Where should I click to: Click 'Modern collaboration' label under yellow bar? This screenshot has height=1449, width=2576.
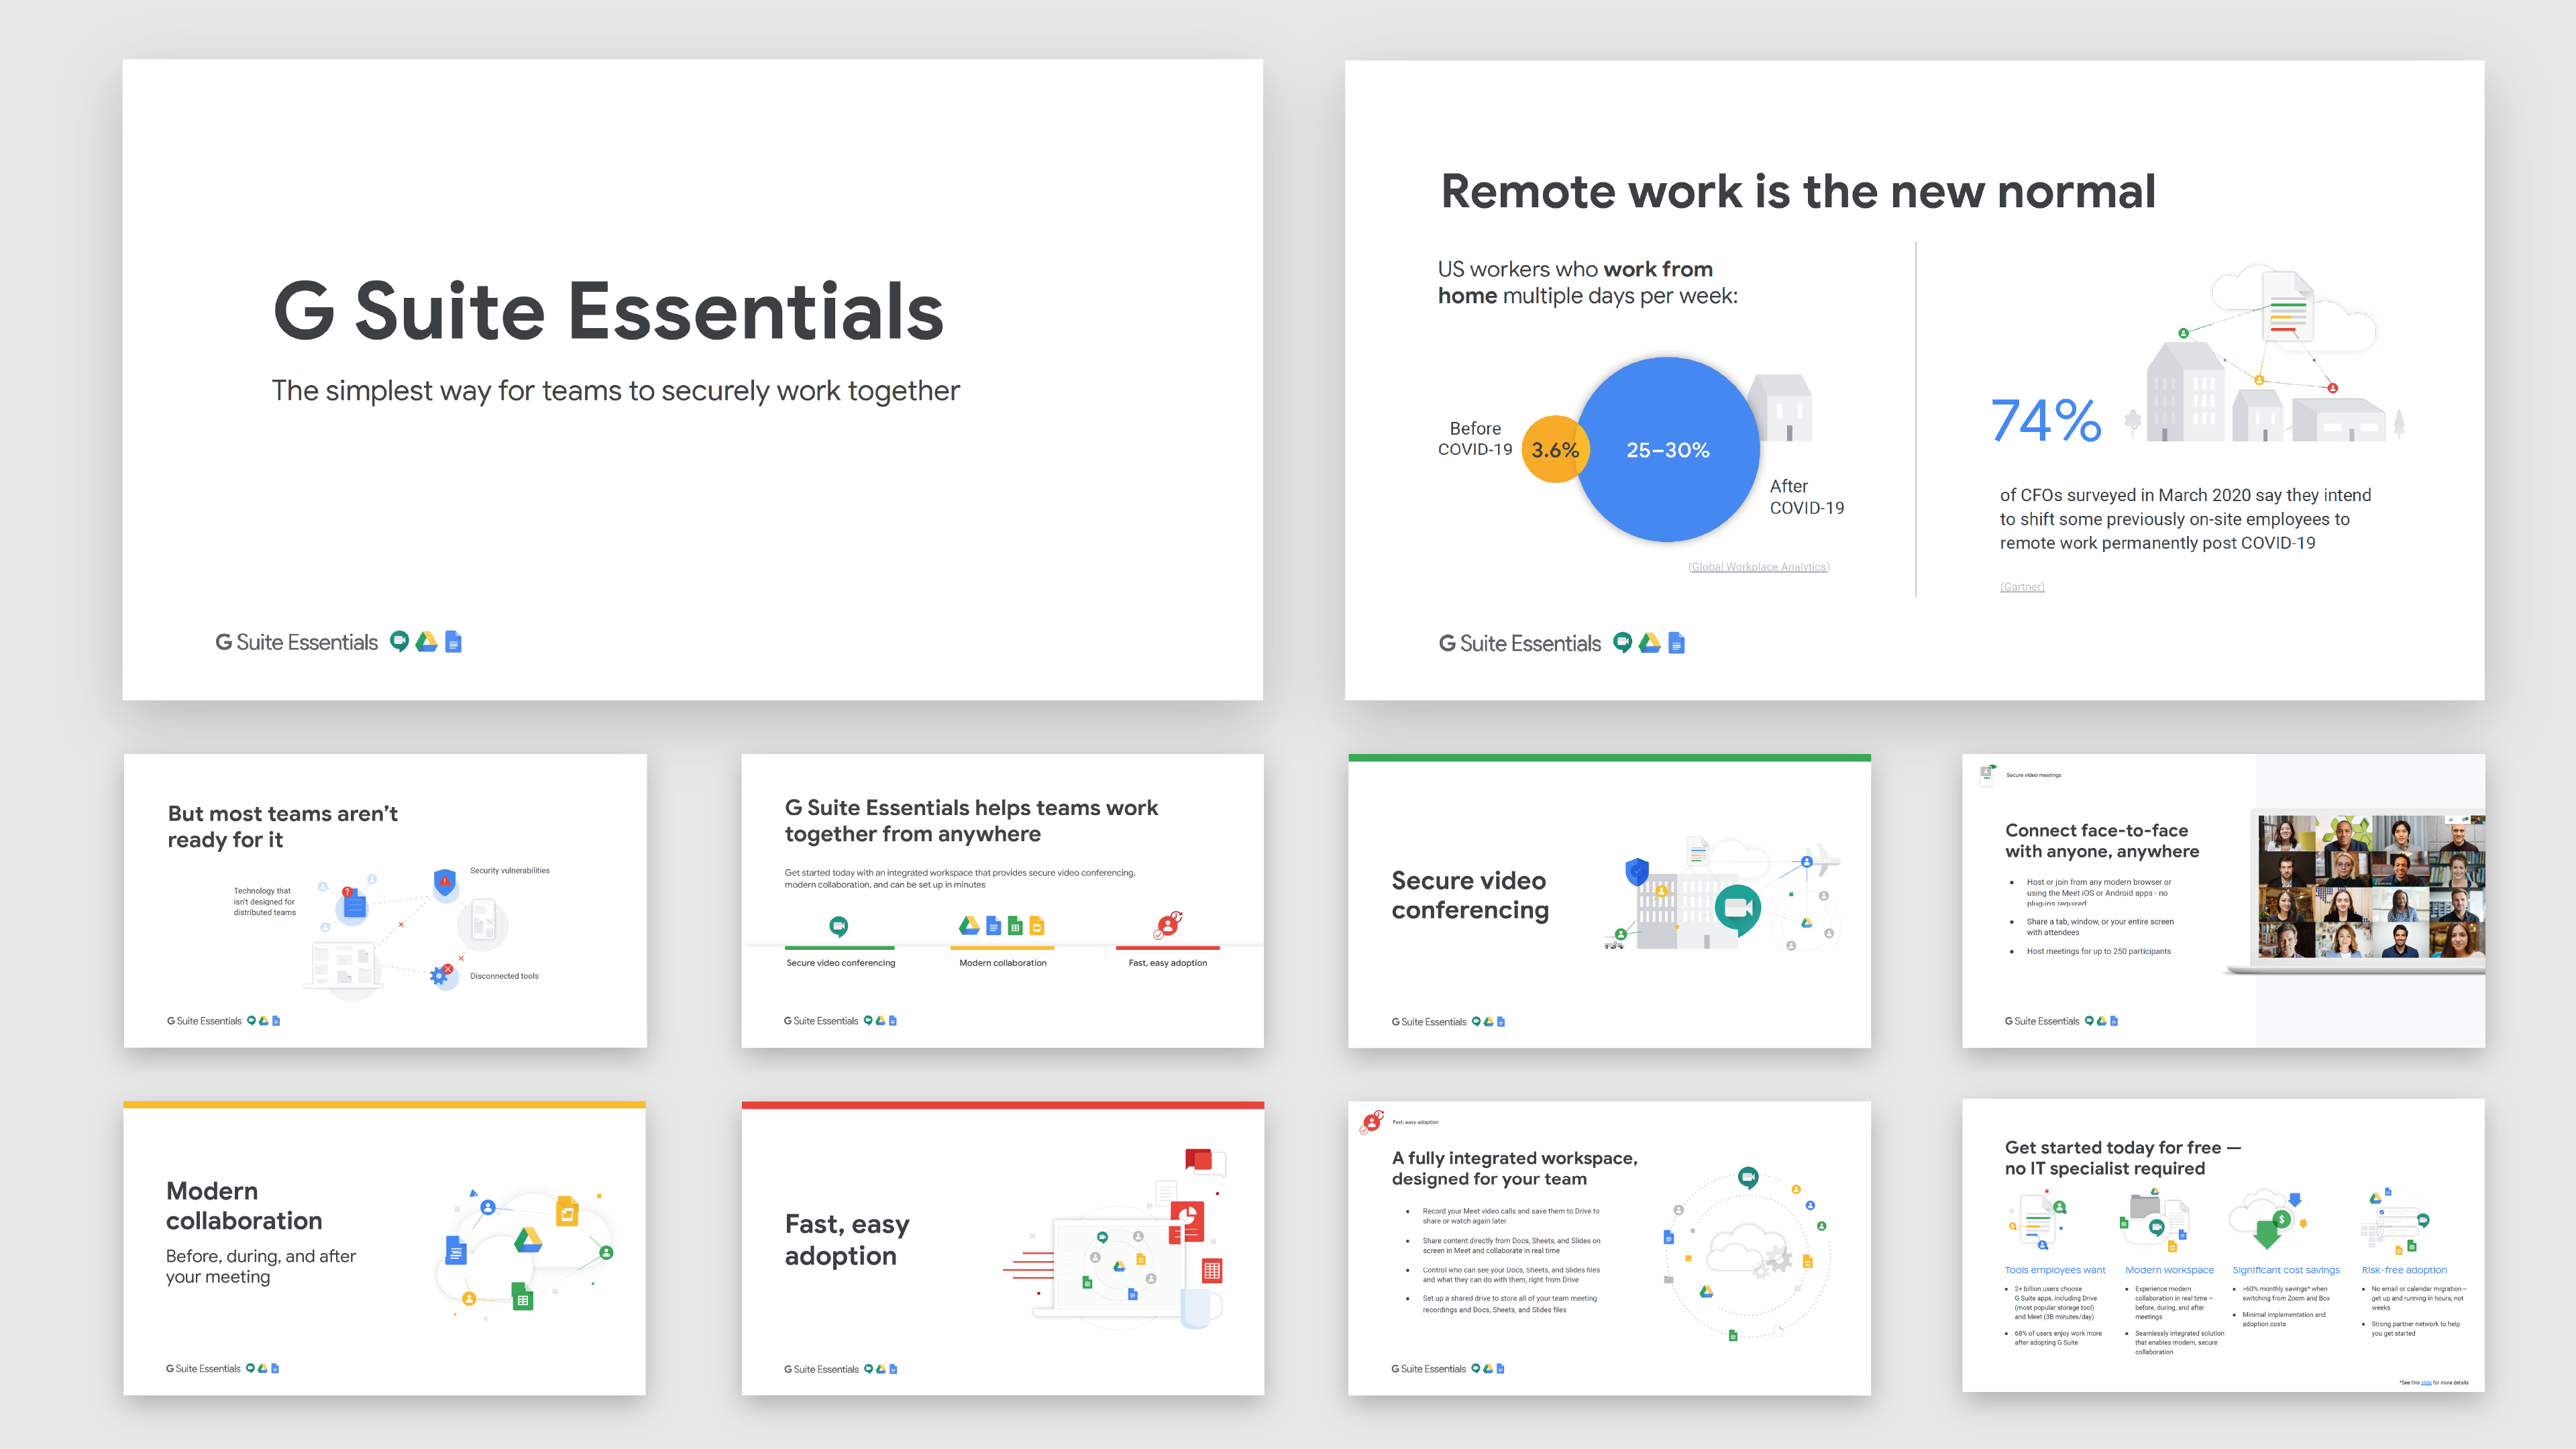[x=1003, y=963]
